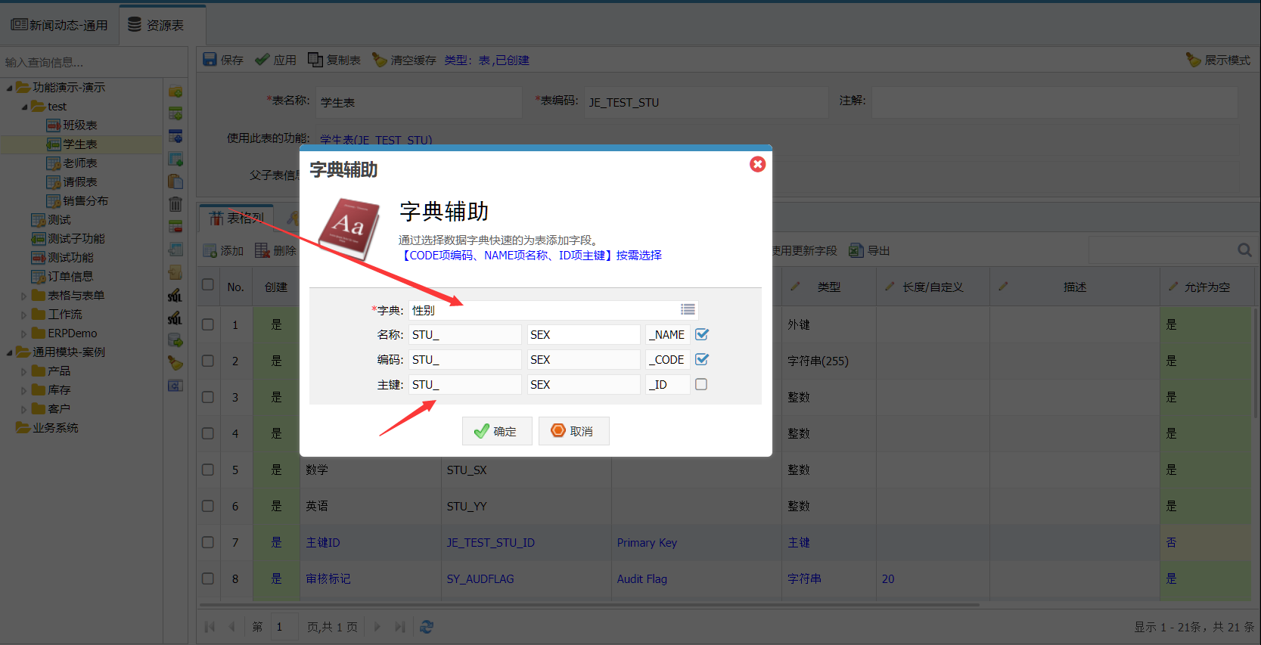Open the dictionary picker list icon
This screenshot has height=645, width=1261.
(x=688, y=309)
